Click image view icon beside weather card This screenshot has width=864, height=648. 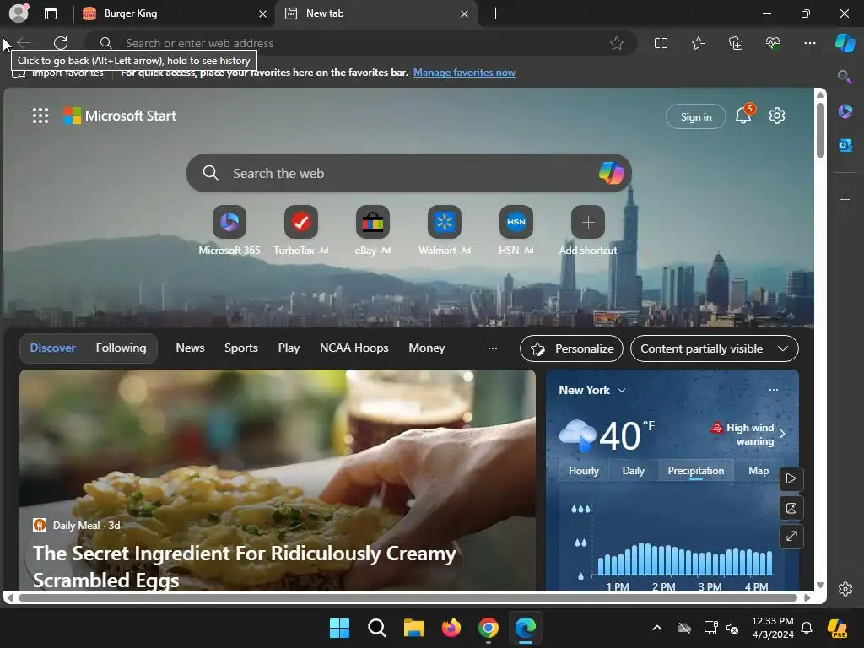pos(791,508)
